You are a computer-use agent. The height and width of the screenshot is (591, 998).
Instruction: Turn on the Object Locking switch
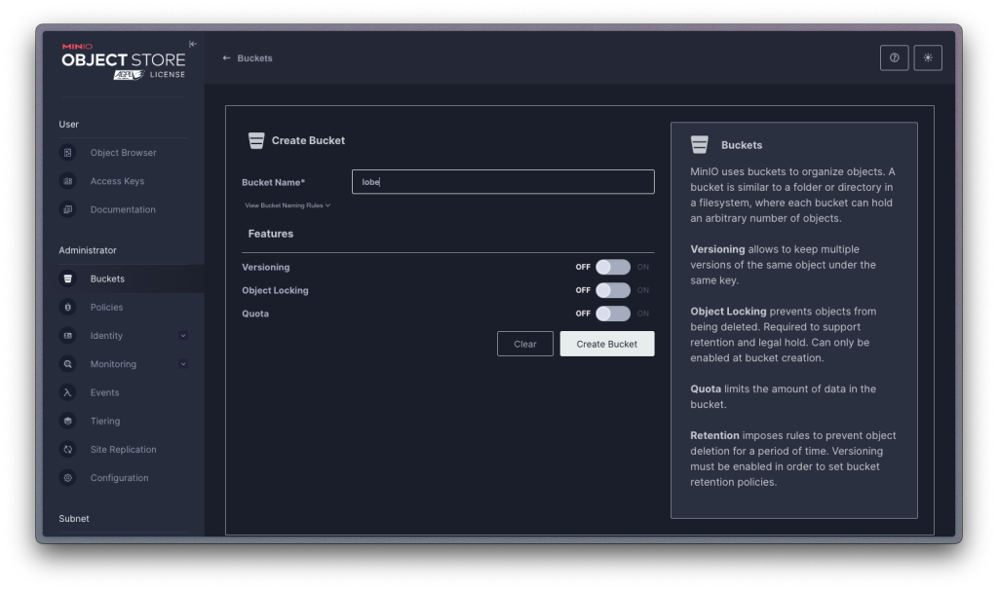[613, 290]
